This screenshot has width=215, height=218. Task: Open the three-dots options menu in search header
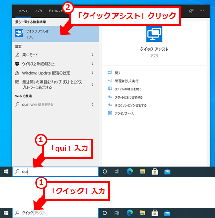point(202,11)
